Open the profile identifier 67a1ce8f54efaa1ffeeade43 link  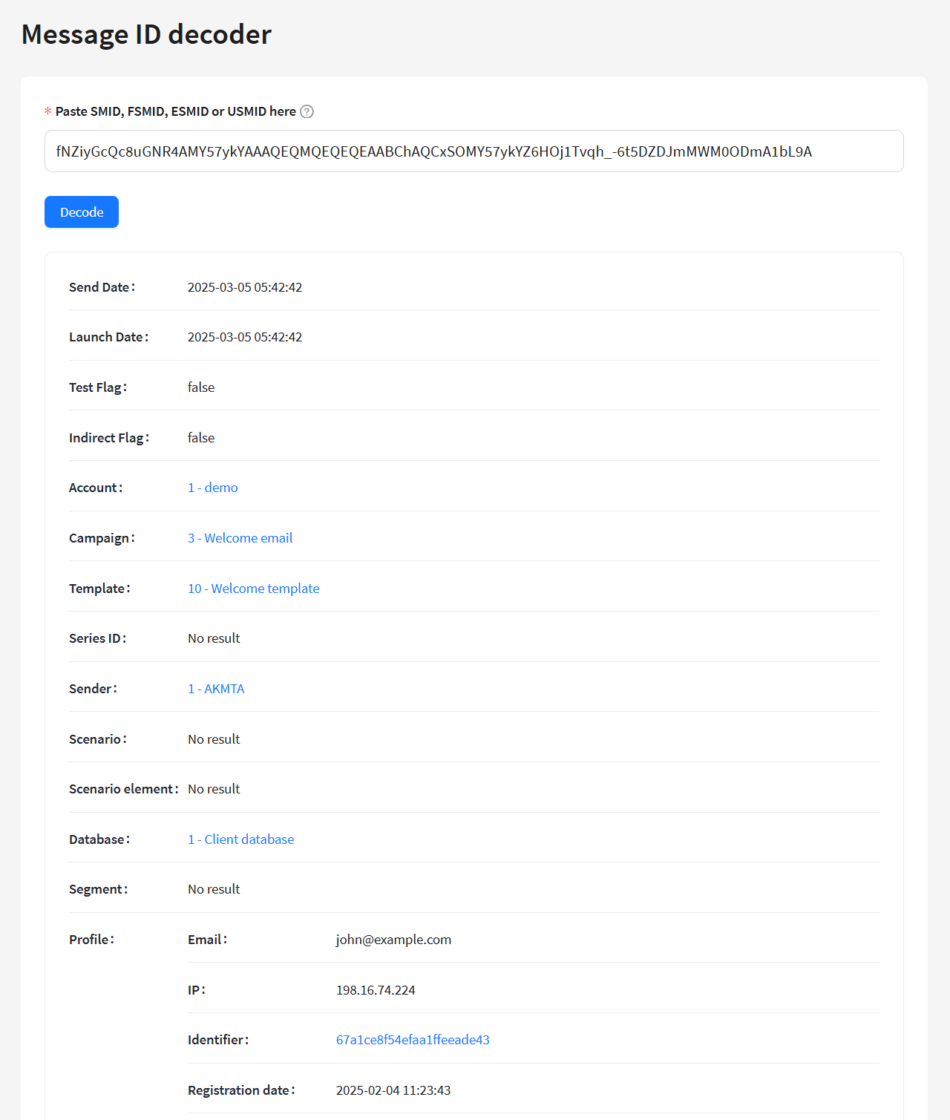(x=413, y=1040)
